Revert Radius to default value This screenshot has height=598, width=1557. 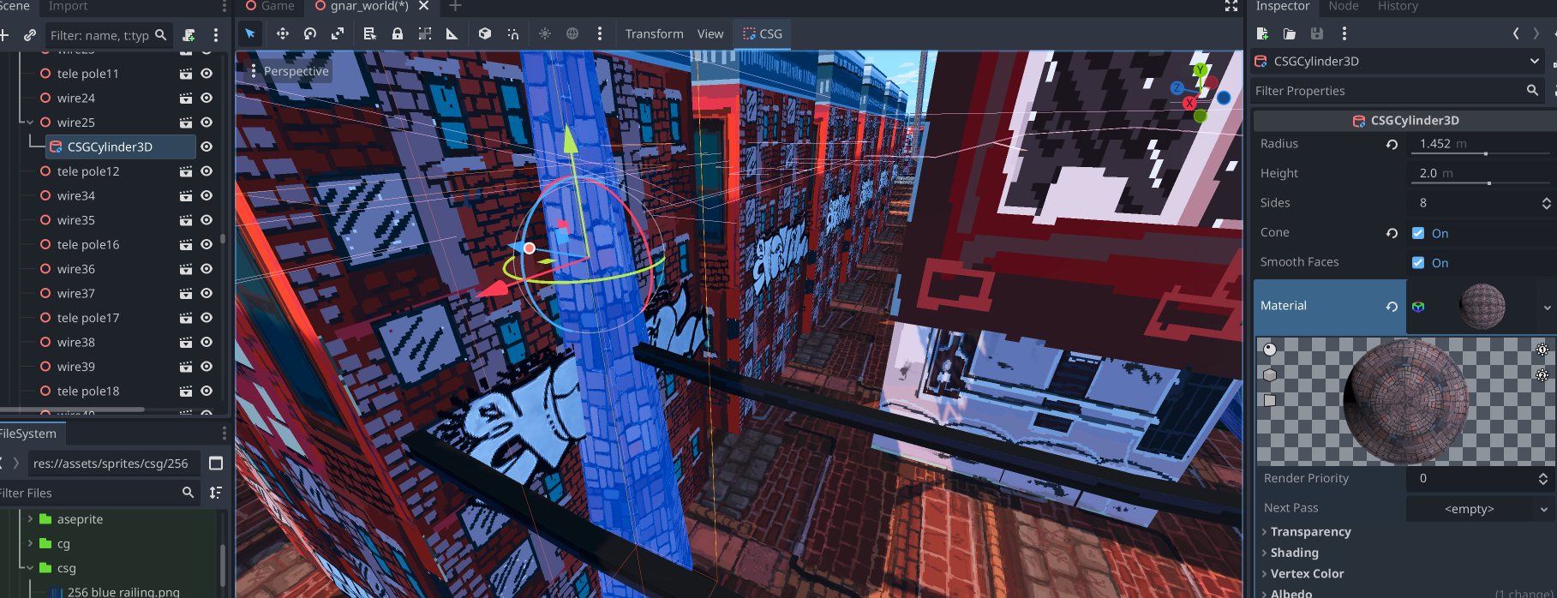(x=1392, y=144)
